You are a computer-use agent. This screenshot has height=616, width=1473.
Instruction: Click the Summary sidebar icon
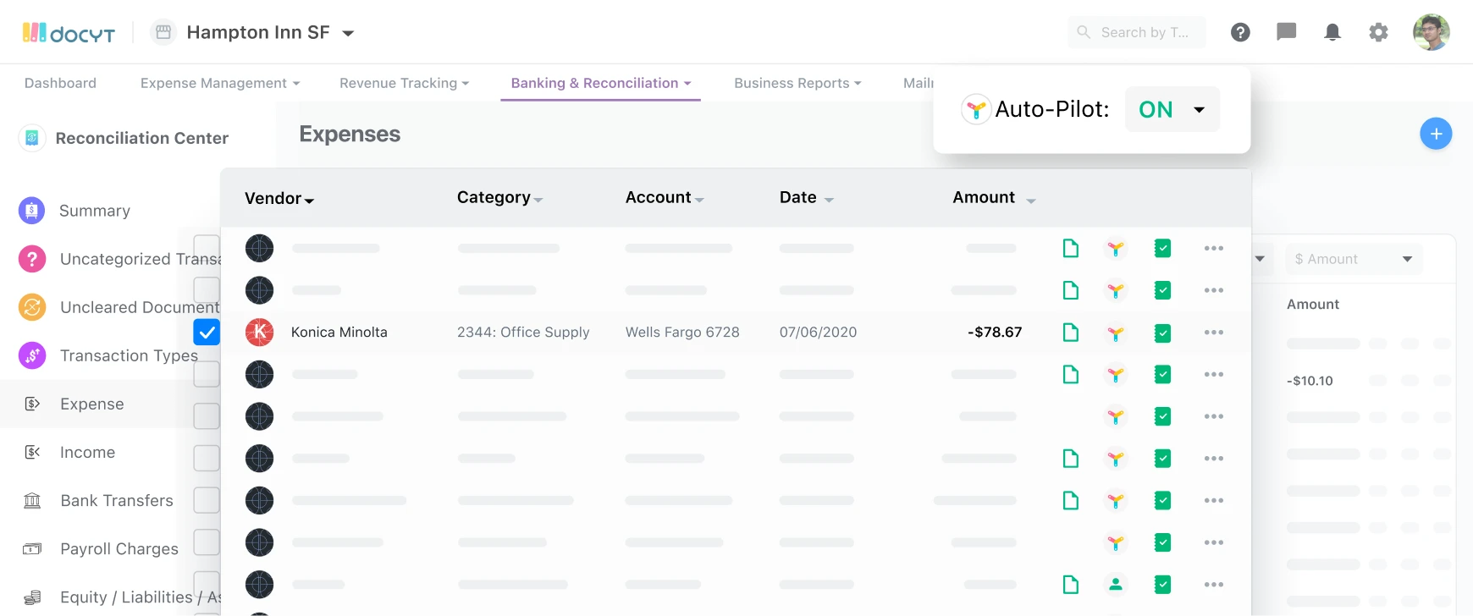(31, 210)
